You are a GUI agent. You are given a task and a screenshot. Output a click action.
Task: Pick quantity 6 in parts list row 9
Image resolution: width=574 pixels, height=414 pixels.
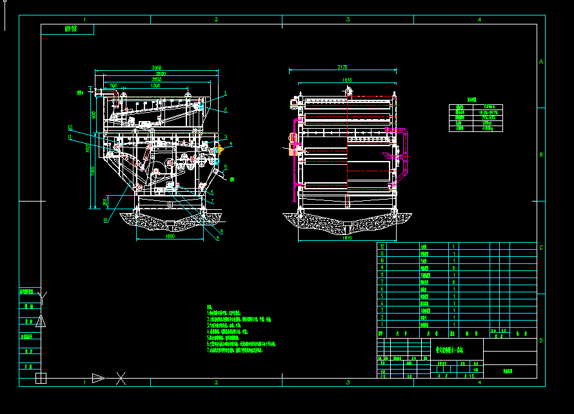click(454, 268)
